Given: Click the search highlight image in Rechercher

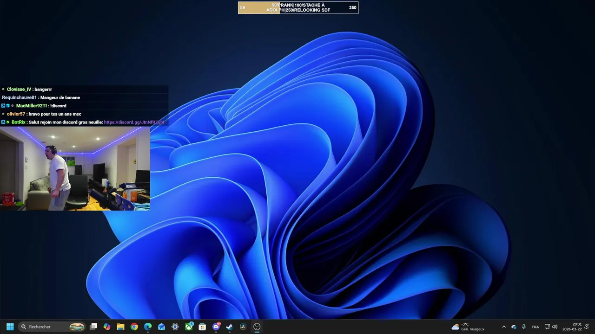Looking at the screenshot, I should 77,327.
